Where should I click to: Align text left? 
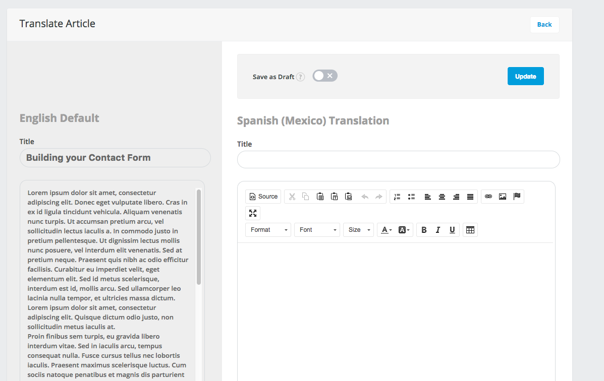427,197
